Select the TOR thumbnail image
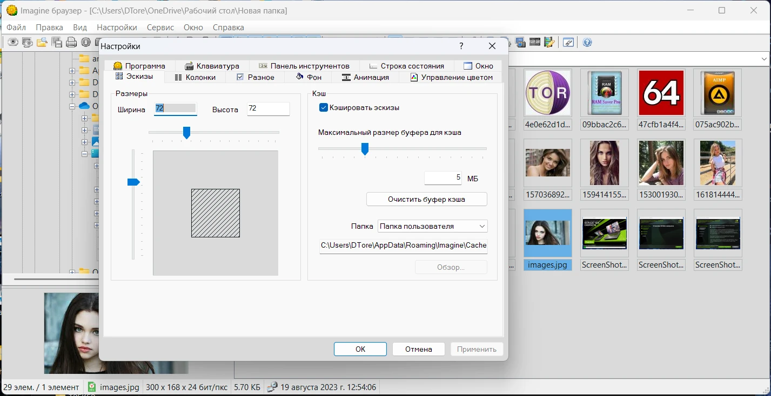This screenshot has width=771, height=396. (548, 93)
